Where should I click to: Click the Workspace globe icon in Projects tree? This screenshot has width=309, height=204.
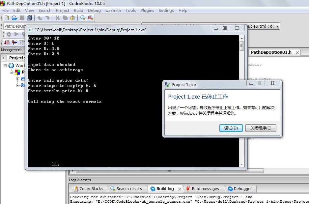coord(11,66)
